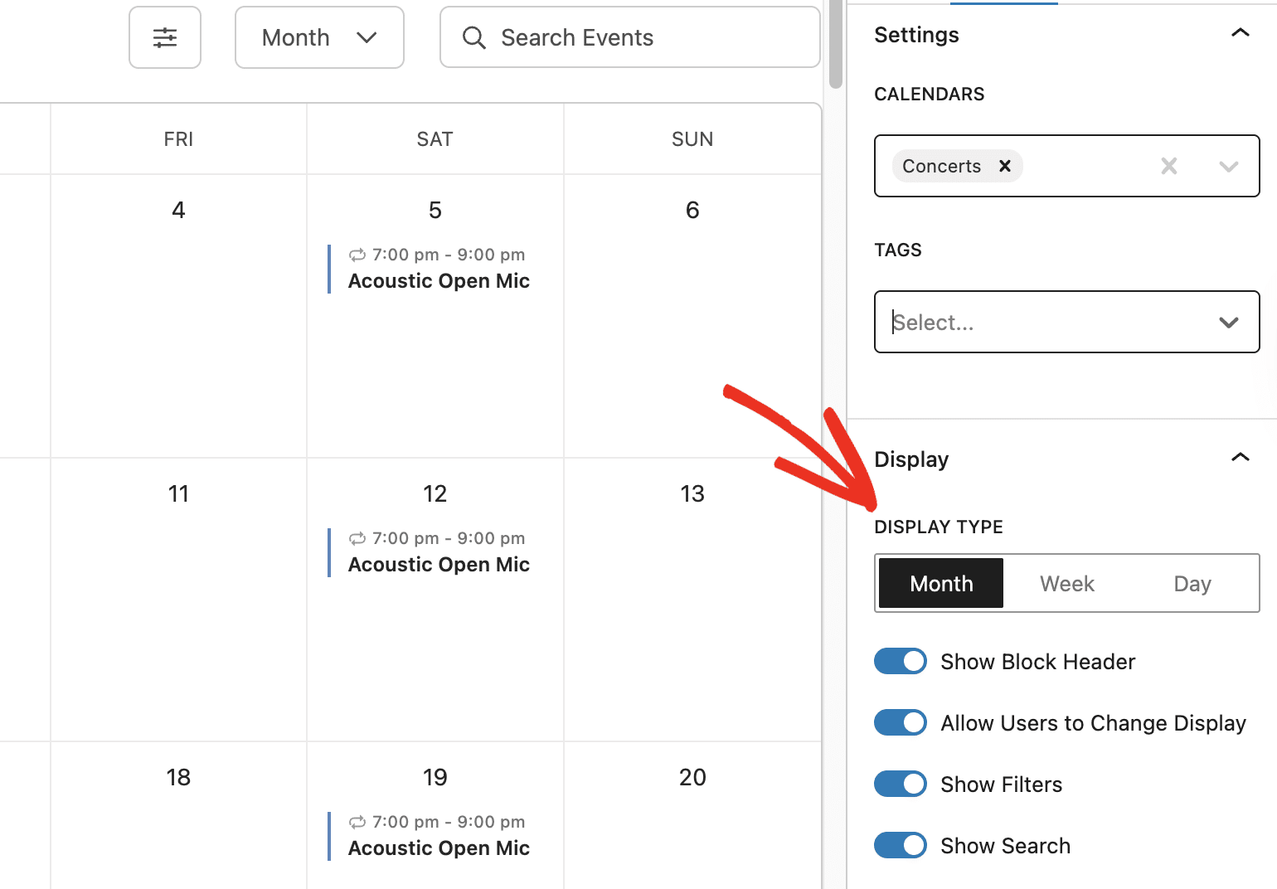
Task: Switch display type to Week
Action: tap(1067, 583)
